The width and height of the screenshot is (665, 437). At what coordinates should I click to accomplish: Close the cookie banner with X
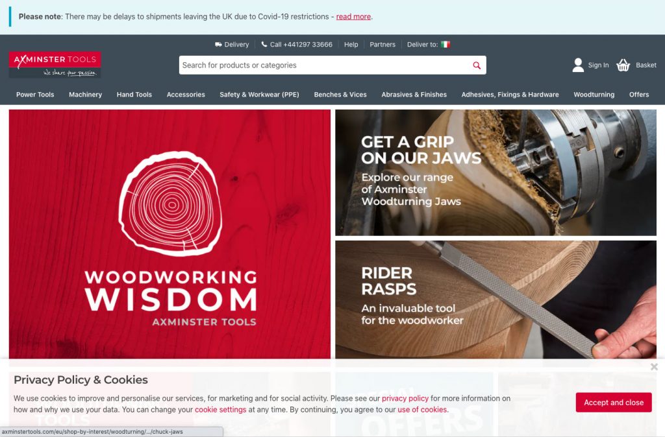click(654, 367)
